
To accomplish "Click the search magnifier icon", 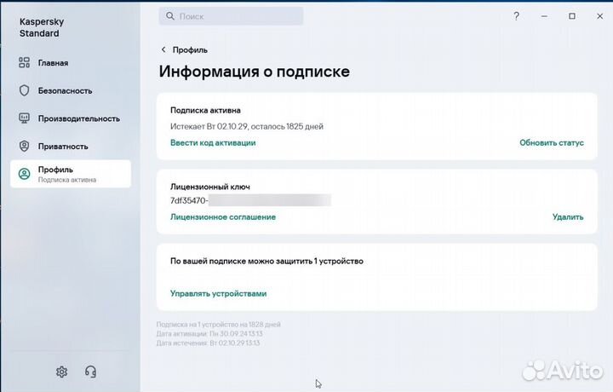I will point(170,16).
